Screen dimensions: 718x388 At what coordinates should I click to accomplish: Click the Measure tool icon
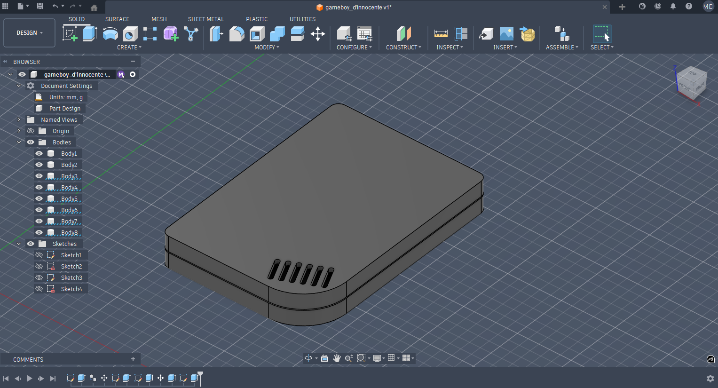coord(441,34)
